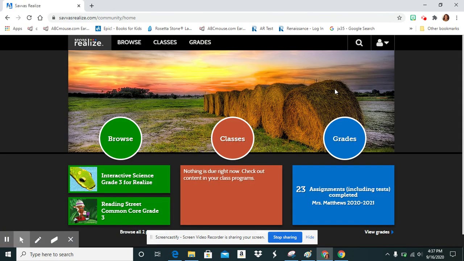The height and width of the screenshot is (261, 464).
Task: Open the first ABCmouse.com bookmark
Action: 66,29
